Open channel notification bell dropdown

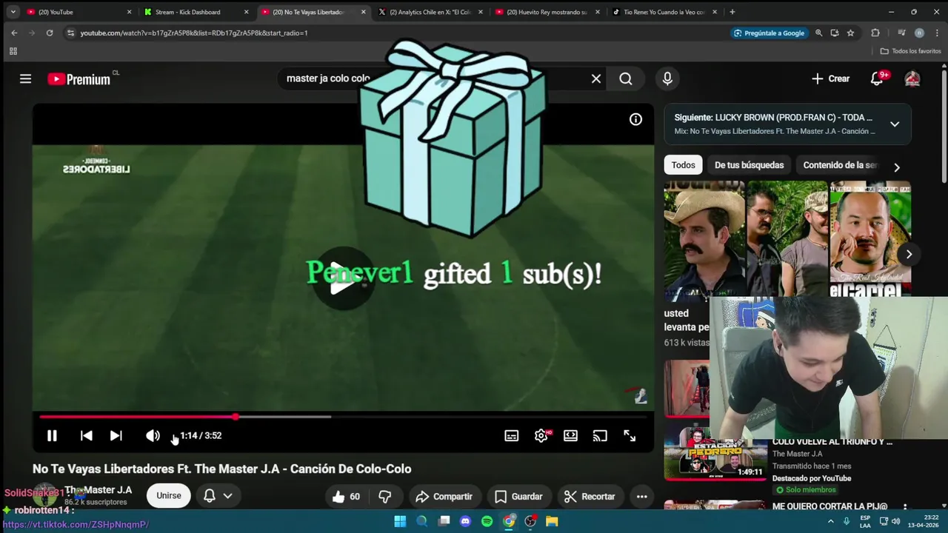click(218, 495)
